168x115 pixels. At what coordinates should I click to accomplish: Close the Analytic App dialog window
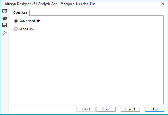tap(162, 4)
